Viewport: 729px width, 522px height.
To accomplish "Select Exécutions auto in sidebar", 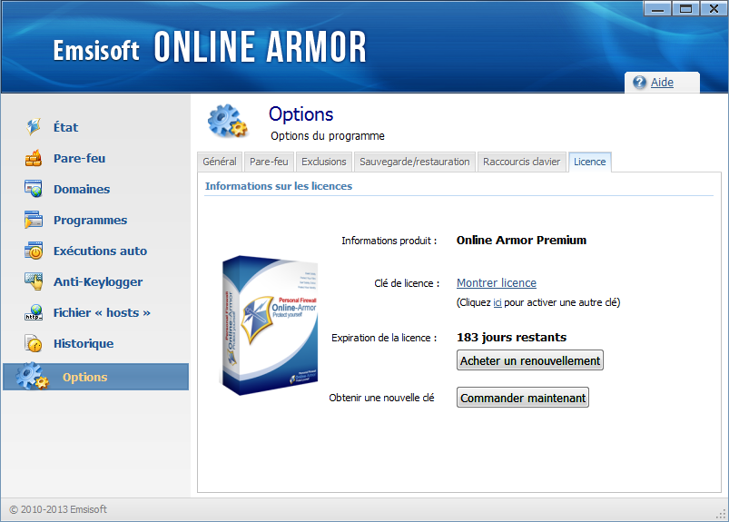I will point(100,251).
